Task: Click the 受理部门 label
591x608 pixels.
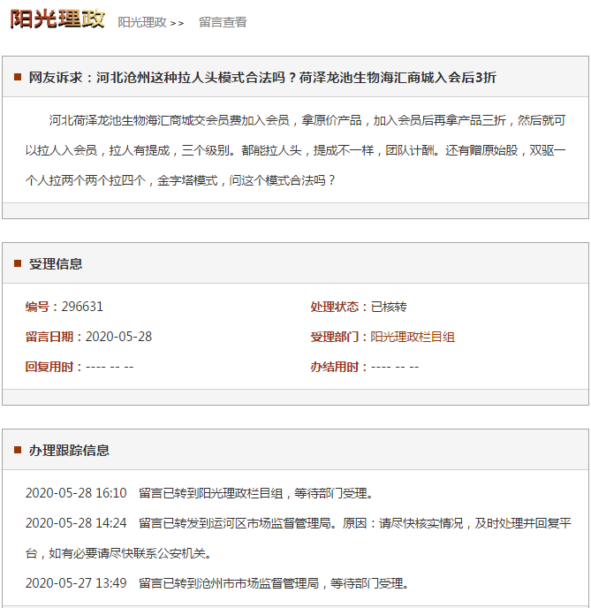Action: pyautogui.click(x=339, y=337)
